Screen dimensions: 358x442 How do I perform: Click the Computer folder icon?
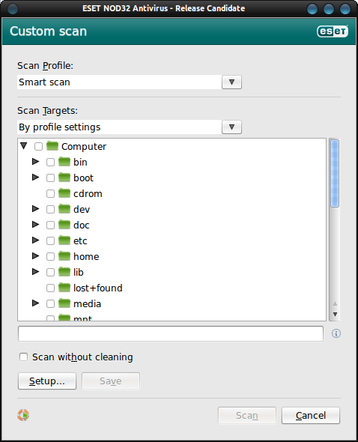point(52,146)
